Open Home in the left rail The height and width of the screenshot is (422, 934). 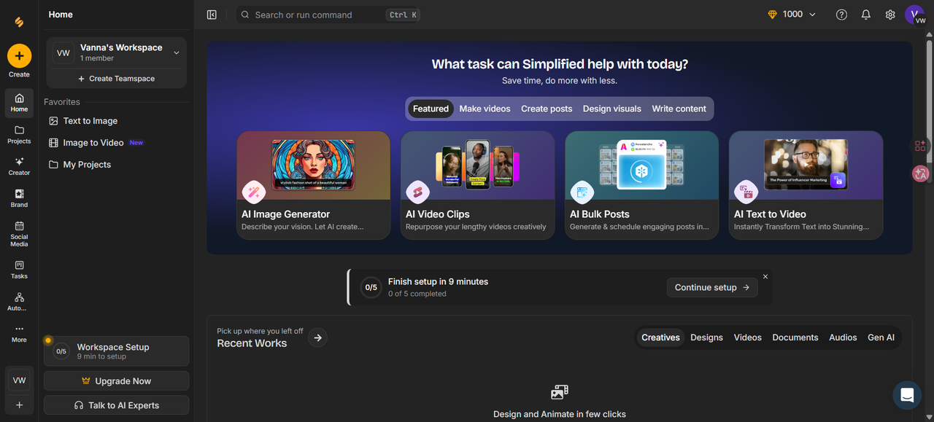click(x=19, y=103)
